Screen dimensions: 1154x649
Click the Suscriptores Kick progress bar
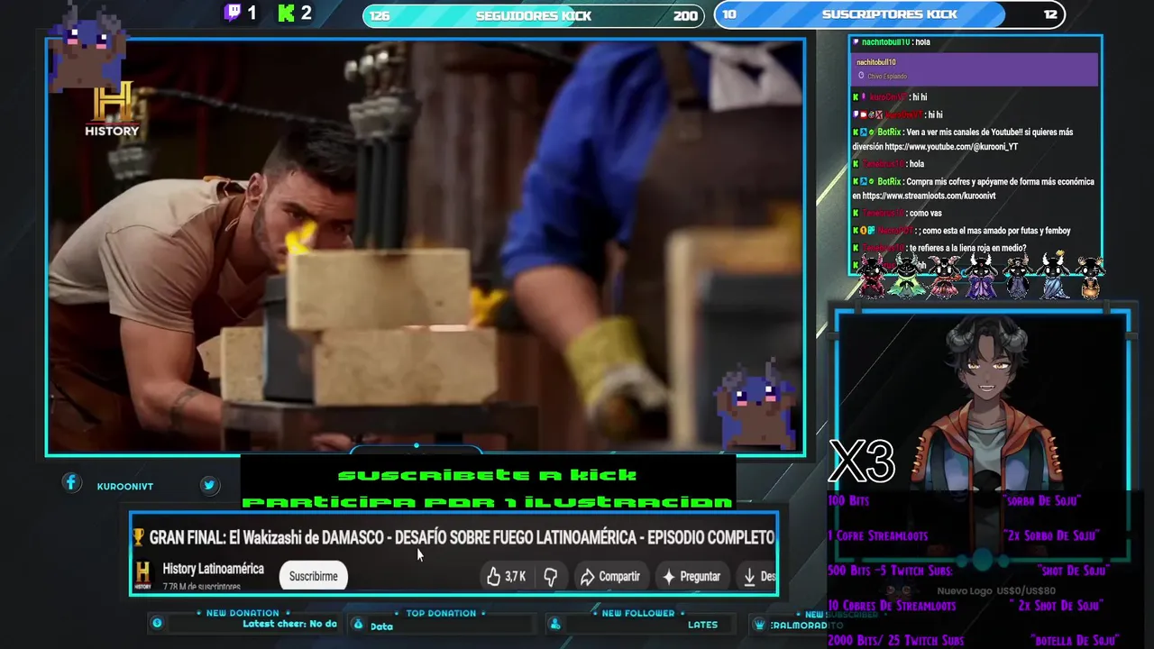pyautogui.click(x=890, y=14)
